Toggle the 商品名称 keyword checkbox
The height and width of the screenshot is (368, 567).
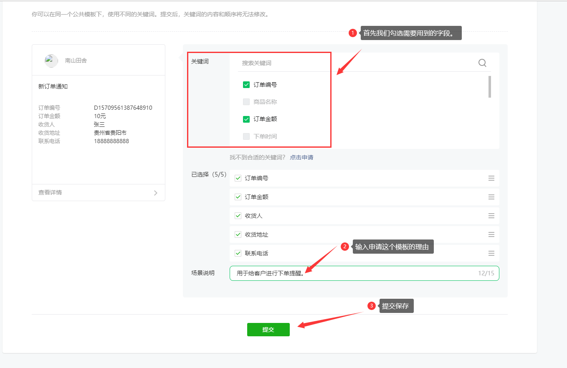246,102
